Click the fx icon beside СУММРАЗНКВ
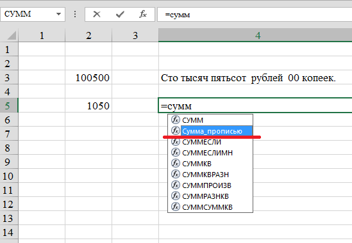The height and width of the screenshot is (243, 352). [176, 196]
